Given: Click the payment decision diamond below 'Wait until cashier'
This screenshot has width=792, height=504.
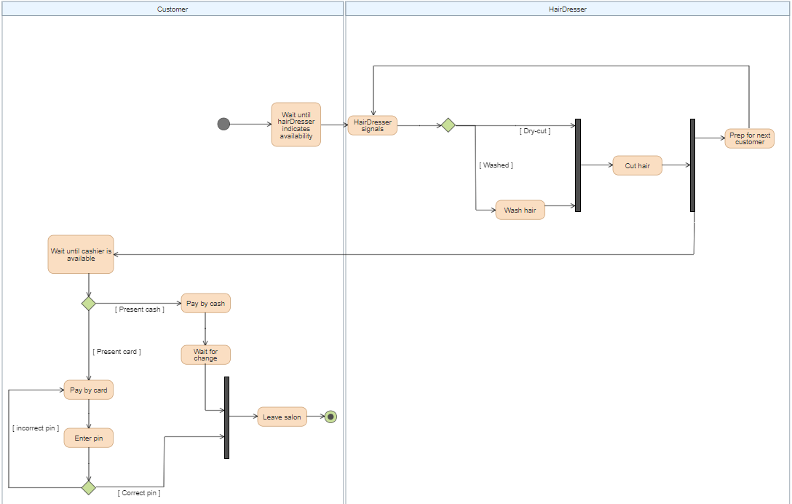Looking at the screenshot, I should (88, 304).
